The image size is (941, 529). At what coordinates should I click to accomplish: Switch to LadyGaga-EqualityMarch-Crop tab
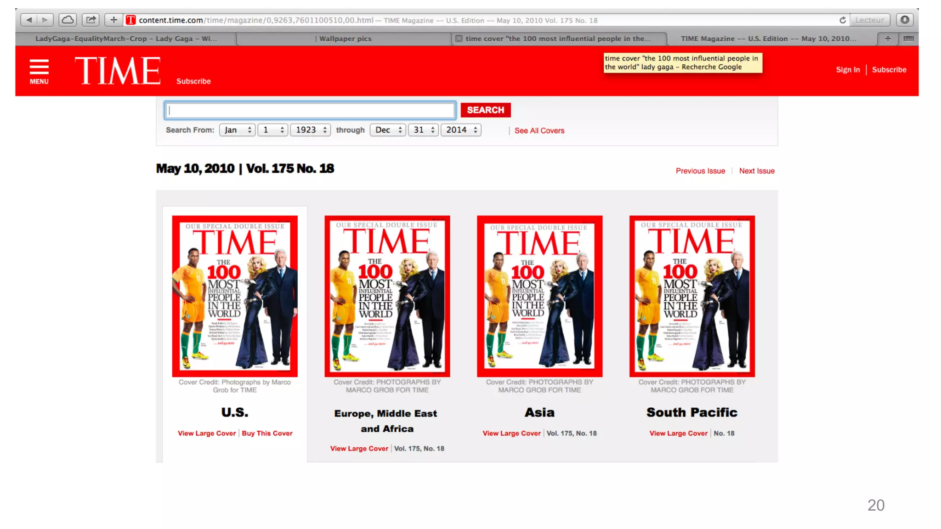point(125,39)
